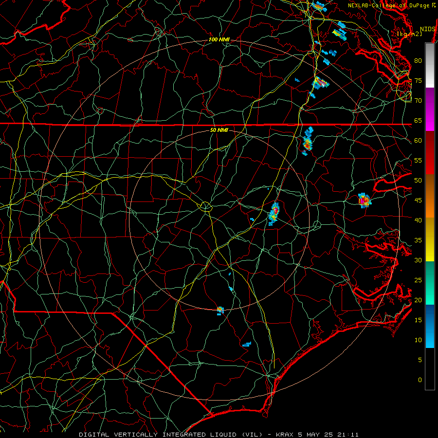The height and width of the screenshot is (438, 438).
Task: Click the magenta-core storm cell near east coast
Action: (x=365, y=201)
